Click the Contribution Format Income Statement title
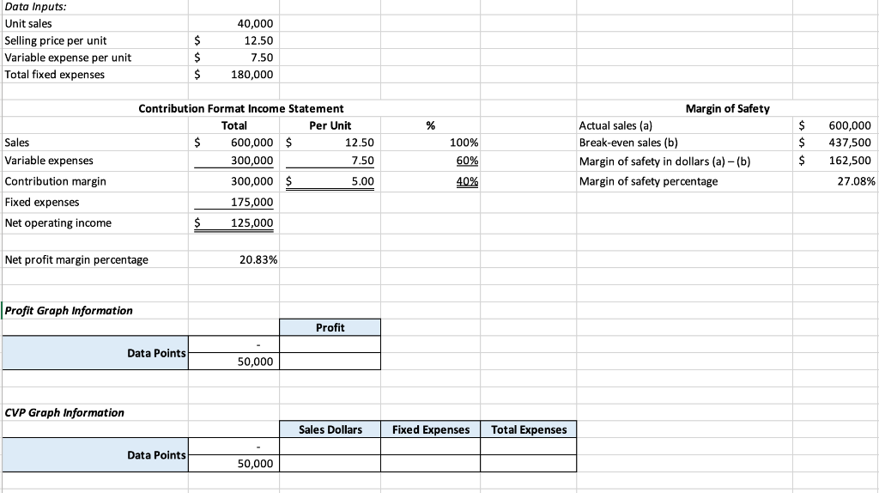Screen dimensions: 879x493 241,108
